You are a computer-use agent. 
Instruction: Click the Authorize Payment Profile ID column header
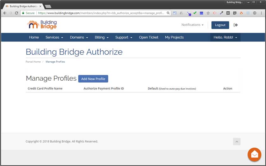pyautogui.click(x=104, y=89)
